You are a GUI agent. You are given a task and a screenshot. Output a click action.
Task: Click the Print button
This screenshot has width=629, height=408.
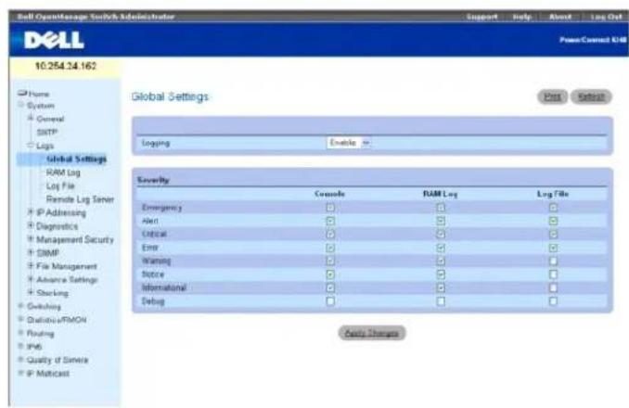click(x=552, y=96)
